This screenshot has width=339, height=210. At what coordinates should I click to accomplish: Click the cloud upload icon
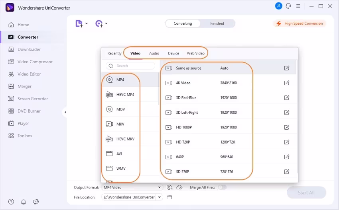tap(179, 187)
